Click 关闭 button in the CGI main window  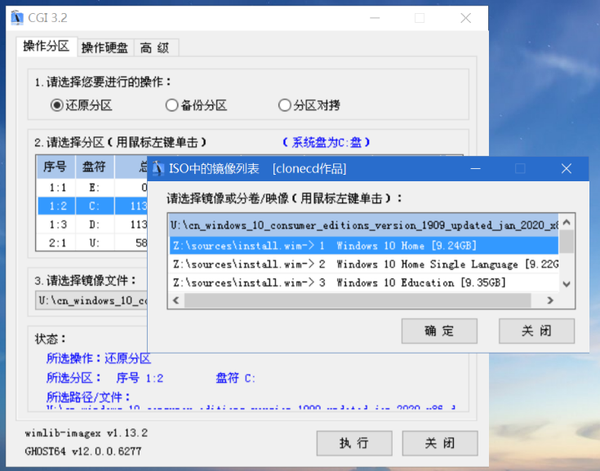coord(440,443)
